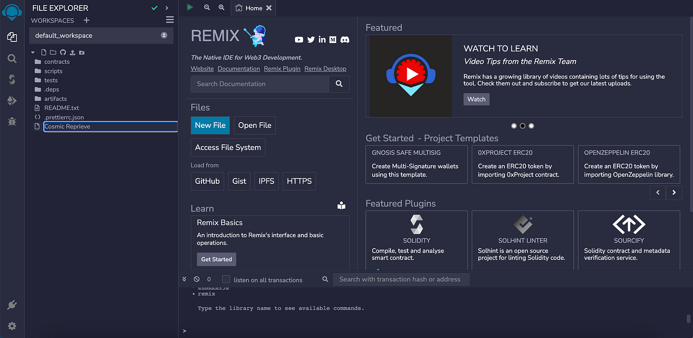This screenshot has width=693, height=338.
Task: Open Deploy & run transactions icon
Action: coord(12,101)
